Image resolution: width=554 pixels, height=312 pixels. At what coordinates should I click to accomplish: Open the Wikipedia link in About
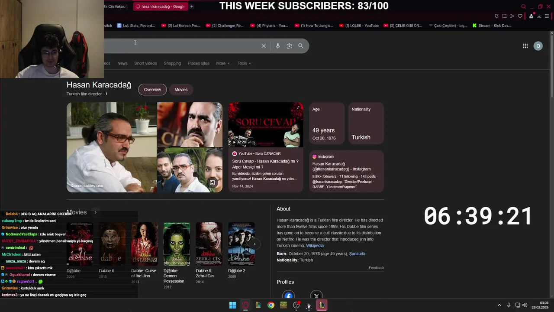pos(315,246)
